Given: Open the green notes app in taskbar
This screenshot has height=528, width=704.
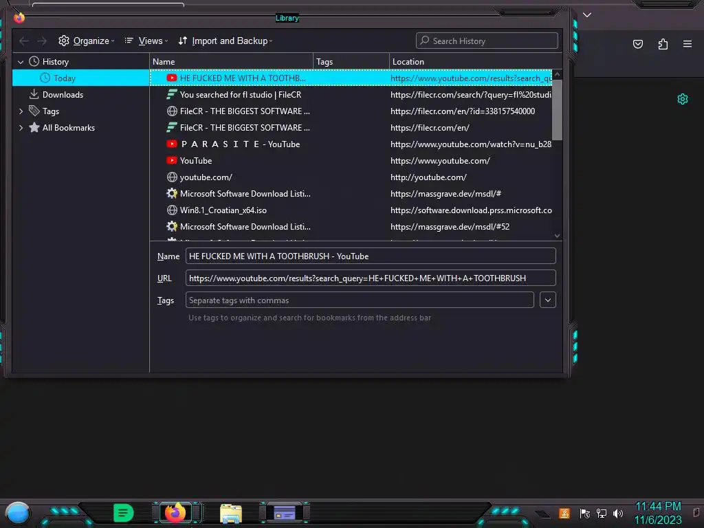Looking at the screenshot, I should click(124, 513).
